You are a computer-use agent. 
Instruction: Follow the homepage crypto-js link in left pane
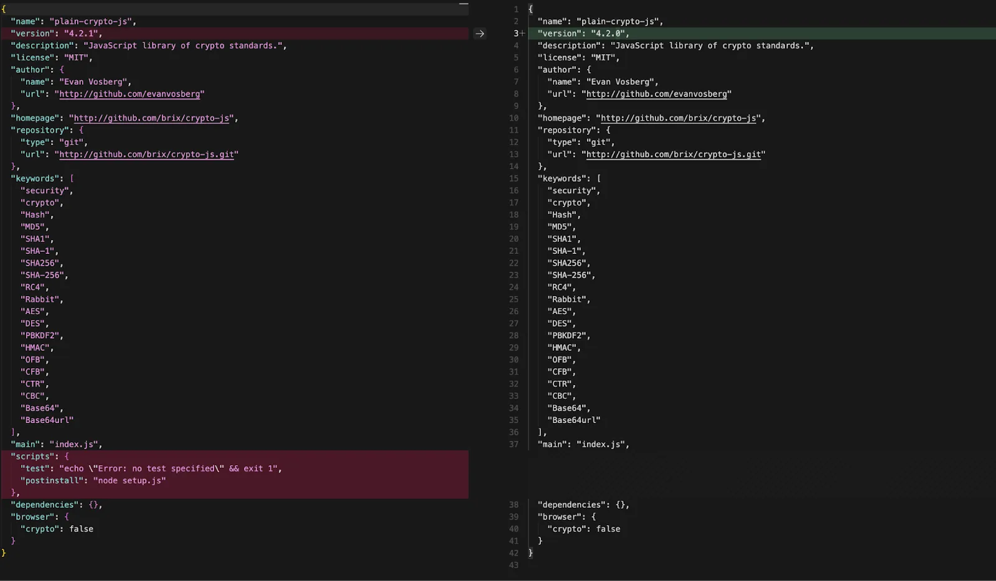coord(151,118)
